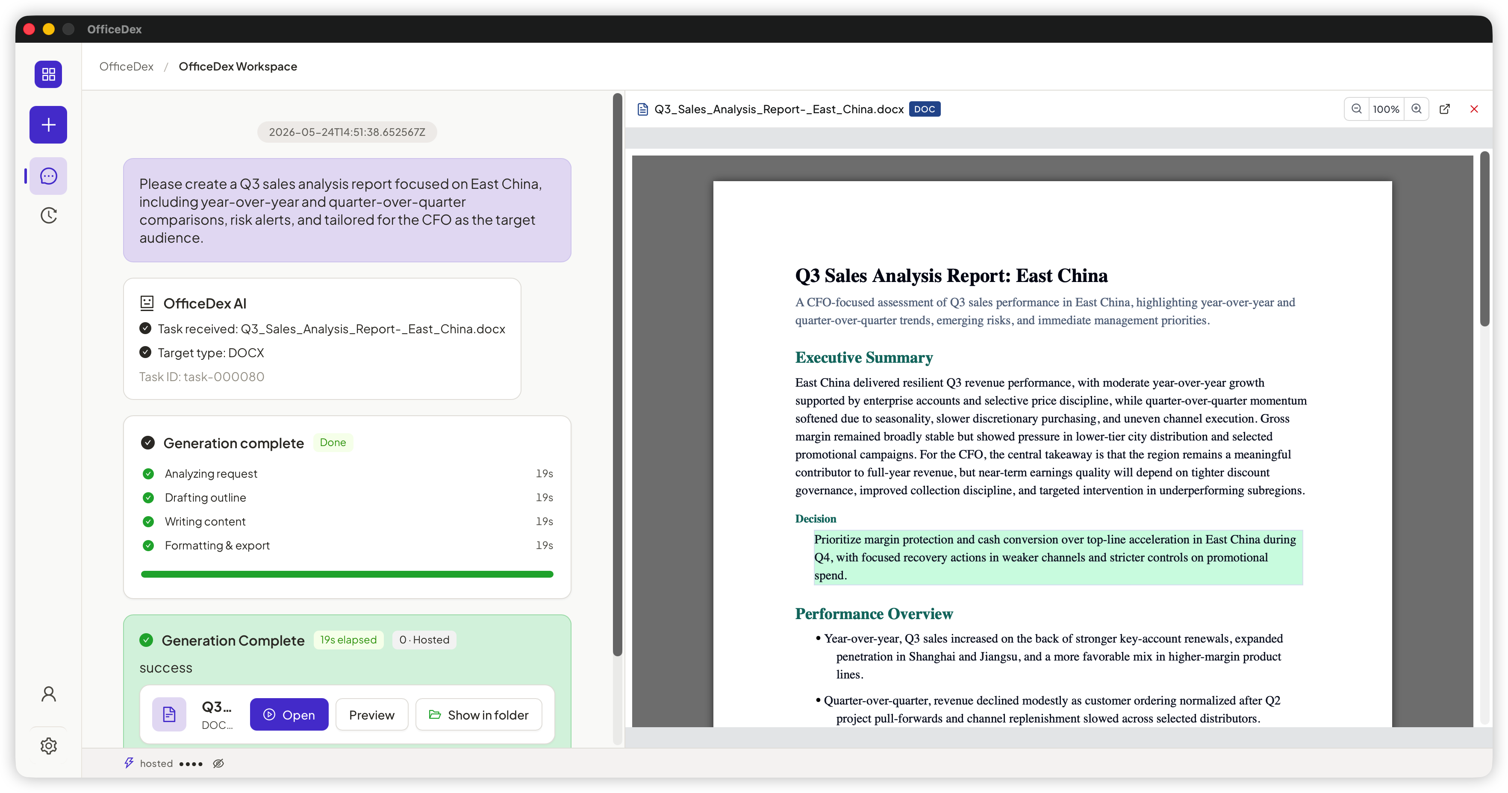This screenshot has width=1508, height=793.
Task: Click the Quarter-over-quarter revenue bullet
Action: tap(1048, 709)
